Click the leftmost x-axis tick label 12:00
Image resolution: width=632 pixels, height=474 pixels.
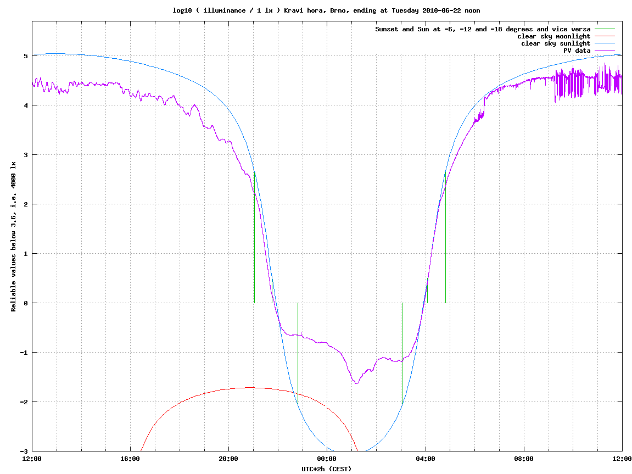[x=32, y=459]
